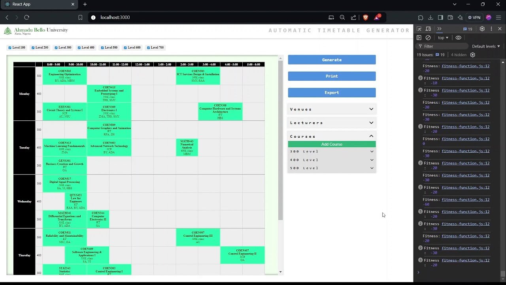Viewport: 506px width, 285px height.
Task: Open the 19 issues badge in the DevTools toolbar
Action: point(468,29)
